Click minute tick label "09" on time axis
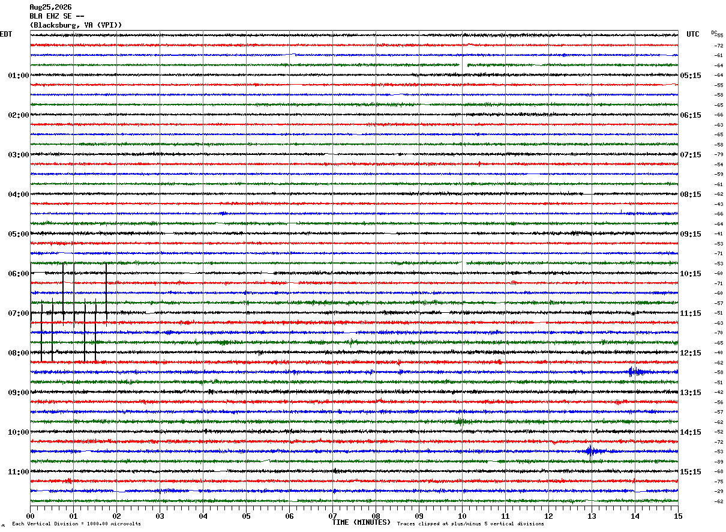 (x=419, y=516)
